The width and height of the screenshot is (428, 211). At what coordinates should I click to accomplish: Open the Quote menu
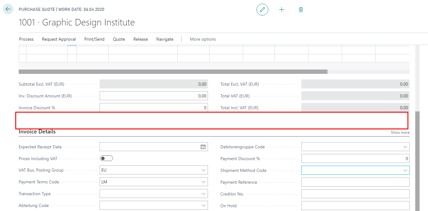point(119,39)
